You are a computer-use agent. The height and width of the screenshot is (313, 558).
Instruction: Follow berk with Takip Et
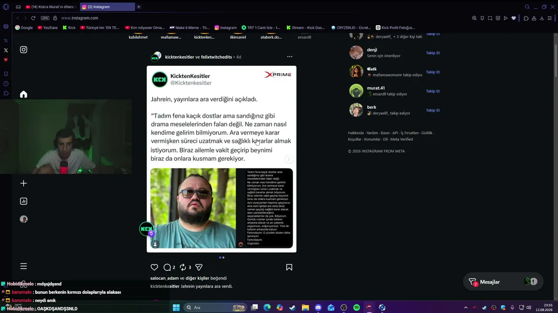433,110
